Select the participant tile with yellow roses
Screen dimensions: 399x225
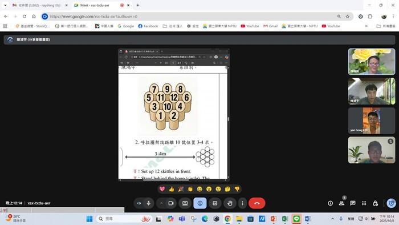(372, 62)
